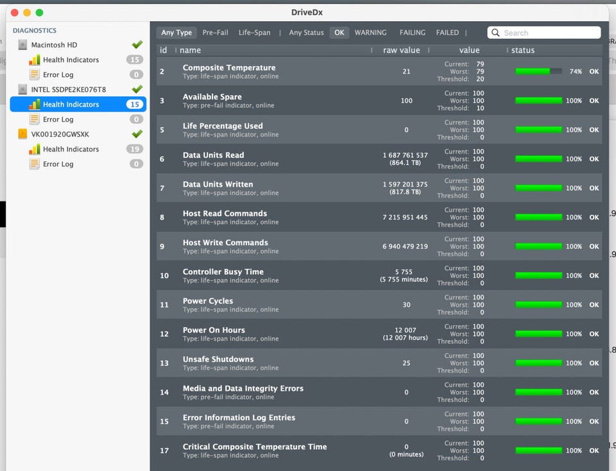Show indicators with Any Status
616x471 pixels.
(x=307, y=33)
